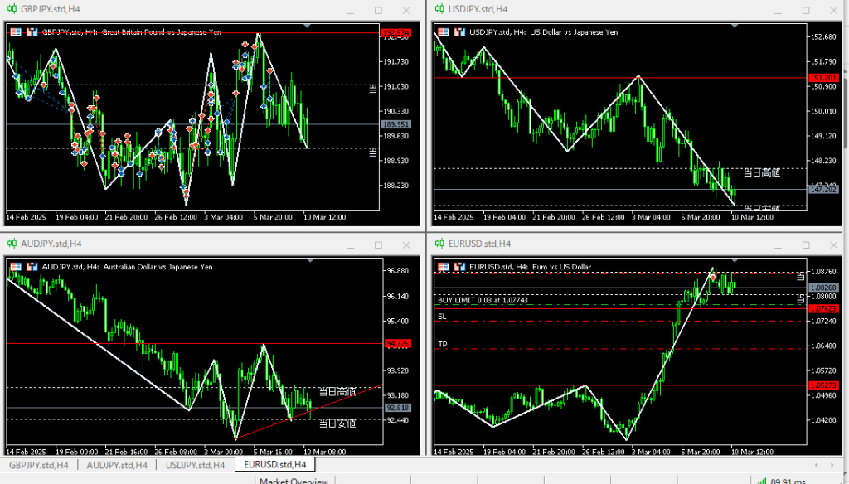This screenshot has height=484, width=849.
Task: Switch to the GBPJPY.std,H4 tab
Action: coord(38,466)
